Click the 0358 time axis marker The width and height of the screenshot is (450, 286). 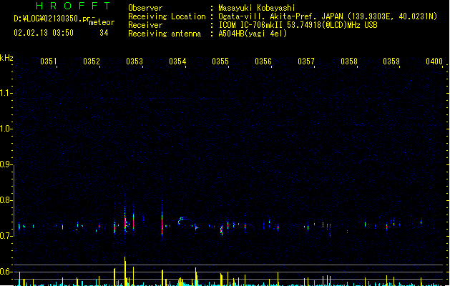tap(349, 61)
